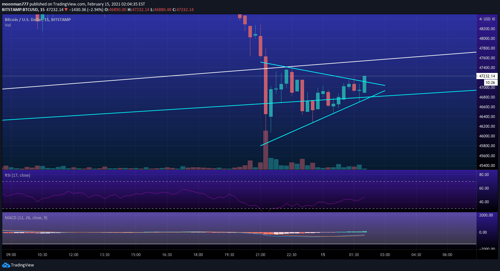
Task: Click the 46600.00 price axis label
Action: [x=487, y=107]
